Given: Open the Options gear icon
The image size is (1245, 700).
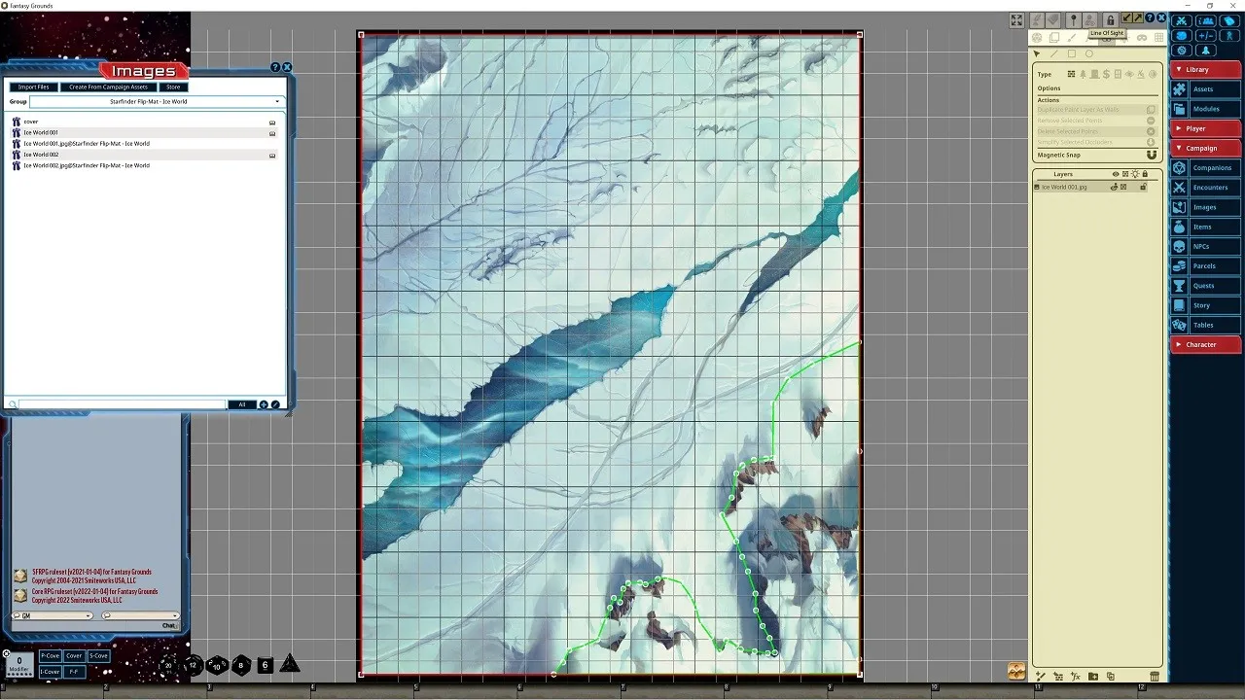Looking at the screenshot, I should (1182, 50).
